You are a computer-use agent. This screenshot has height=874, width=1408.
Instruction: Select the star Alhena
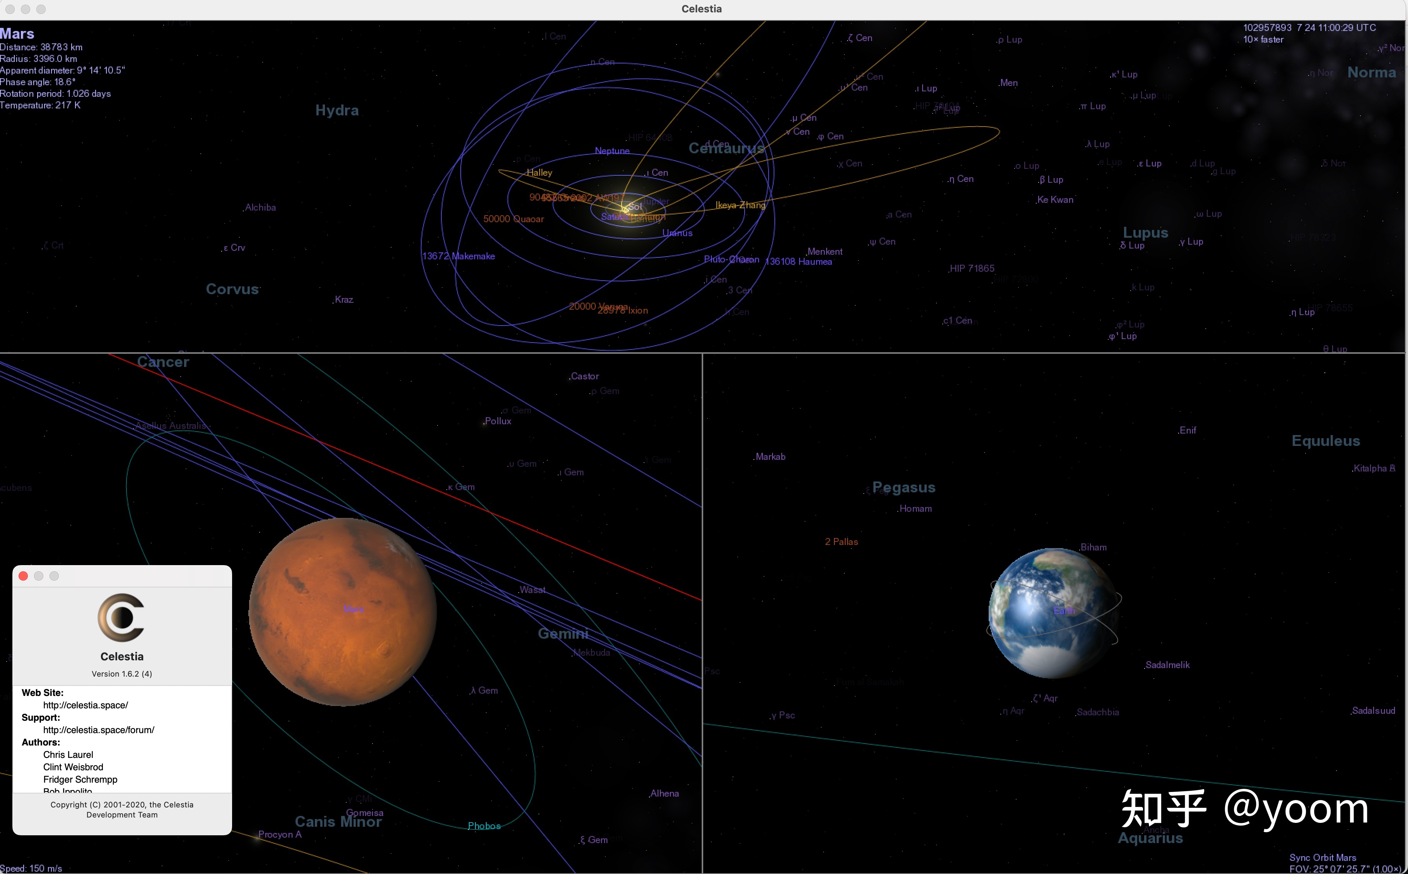point(664,793)
